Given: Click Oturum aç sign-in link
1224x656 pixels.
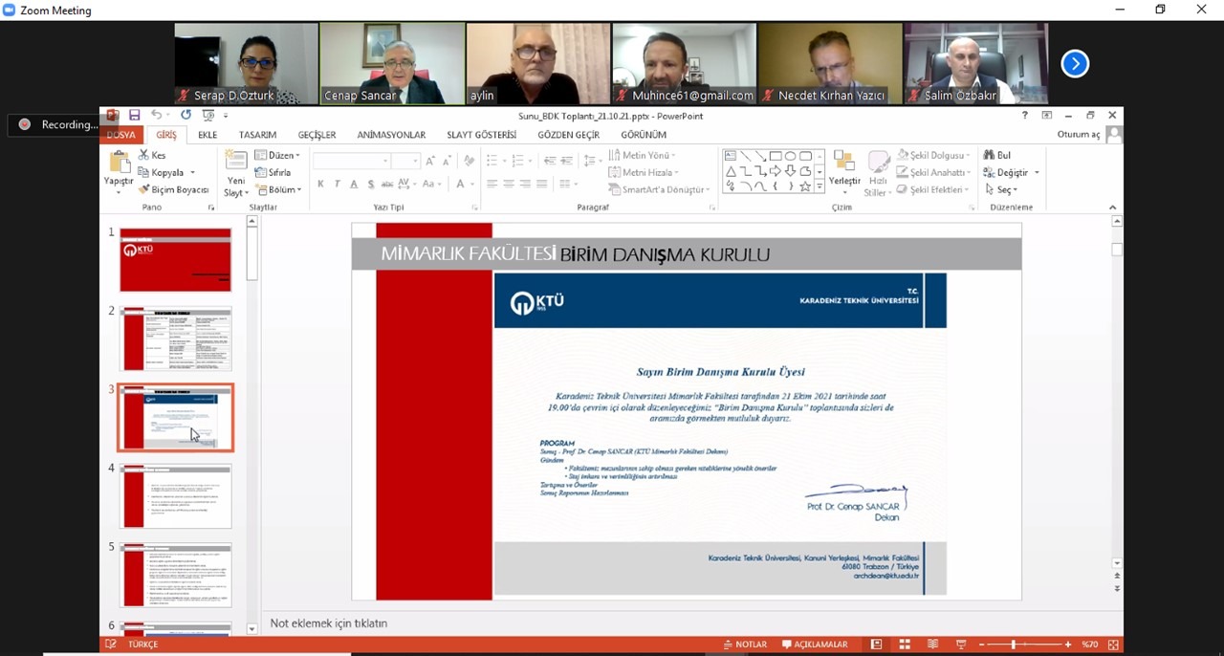Looking at the screenshot, I should point(1079,135).
